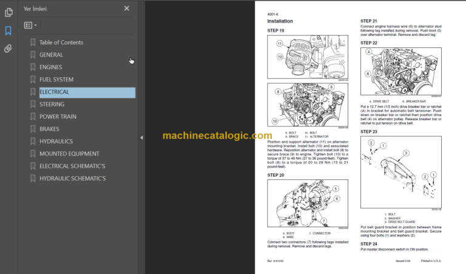Open the FUEL SYSTEM bookmark

[x=56, y=80]
